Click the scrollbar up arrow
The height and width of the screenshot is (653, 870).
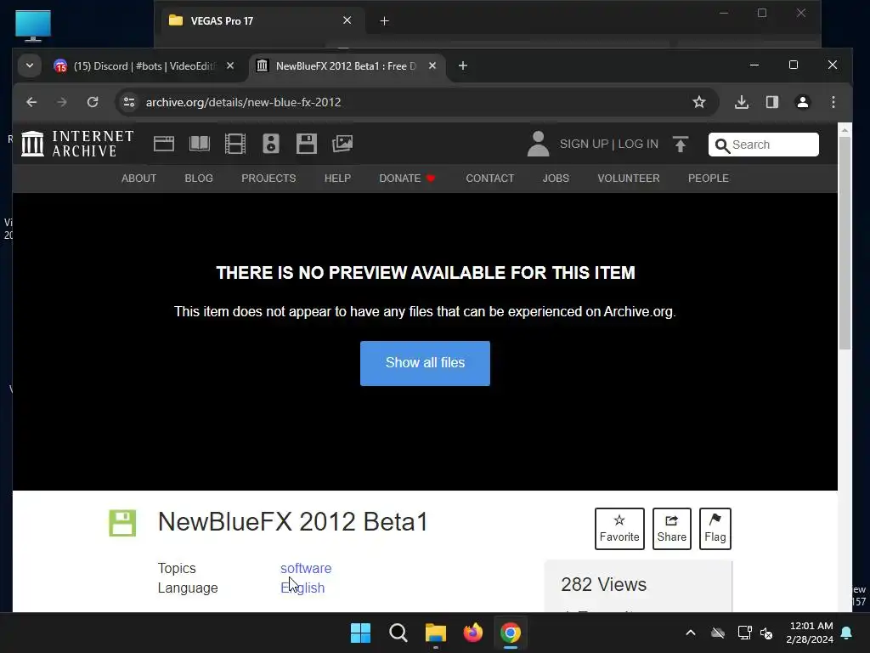pos(845,130)
